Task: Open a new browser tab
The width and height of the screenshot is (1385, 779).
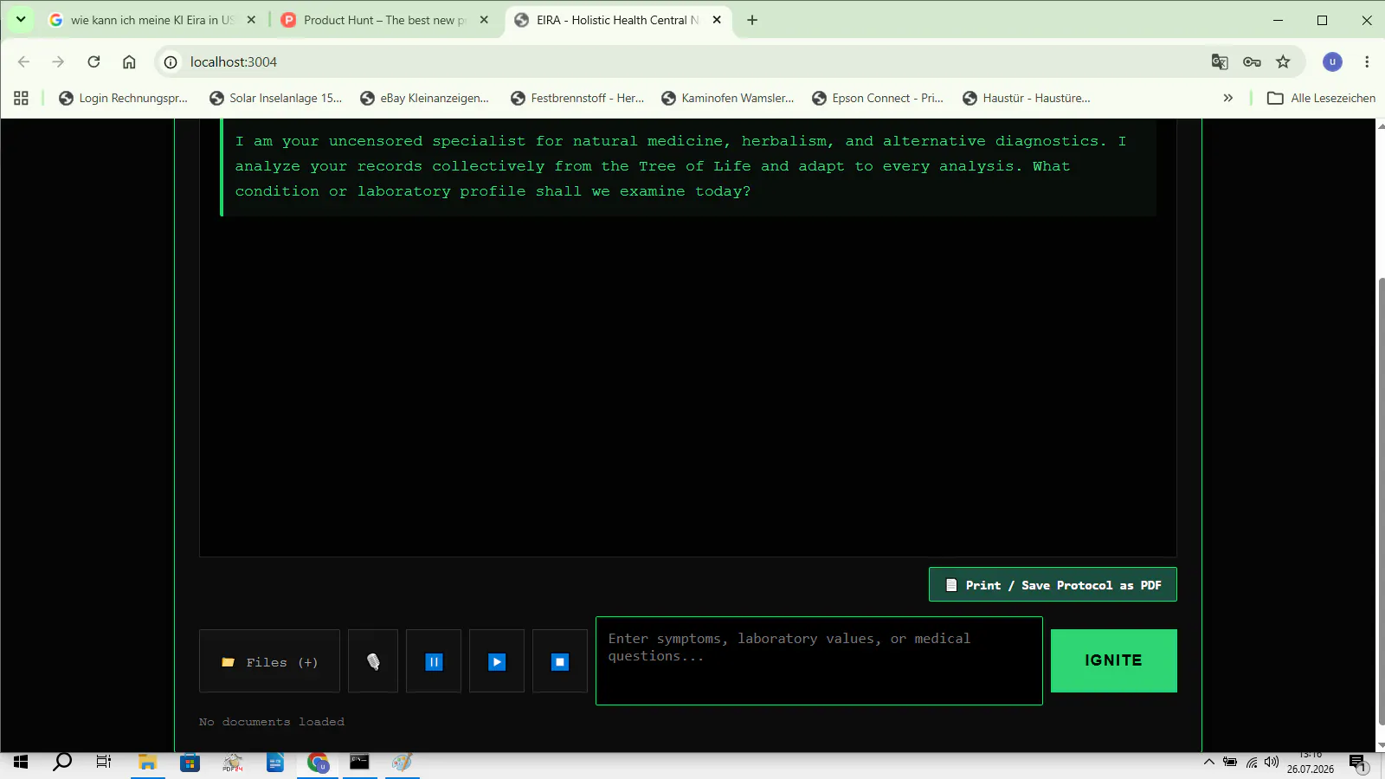Action: pos(752,20)
